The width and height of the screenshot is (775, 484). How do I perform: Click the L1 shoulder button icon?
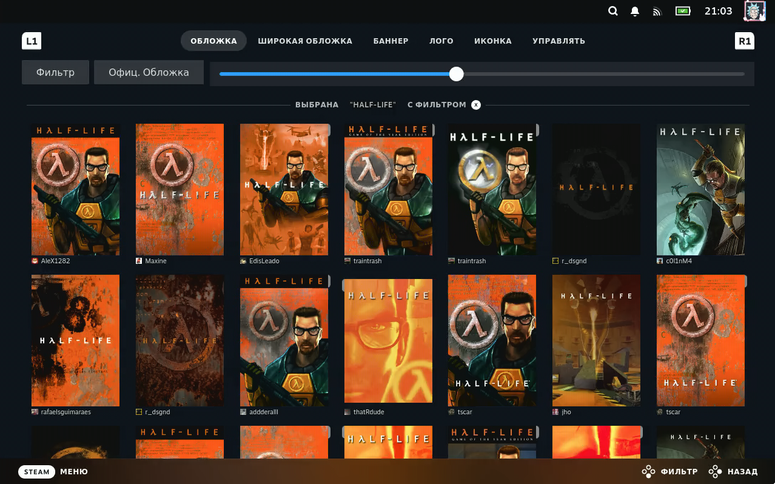32,41
